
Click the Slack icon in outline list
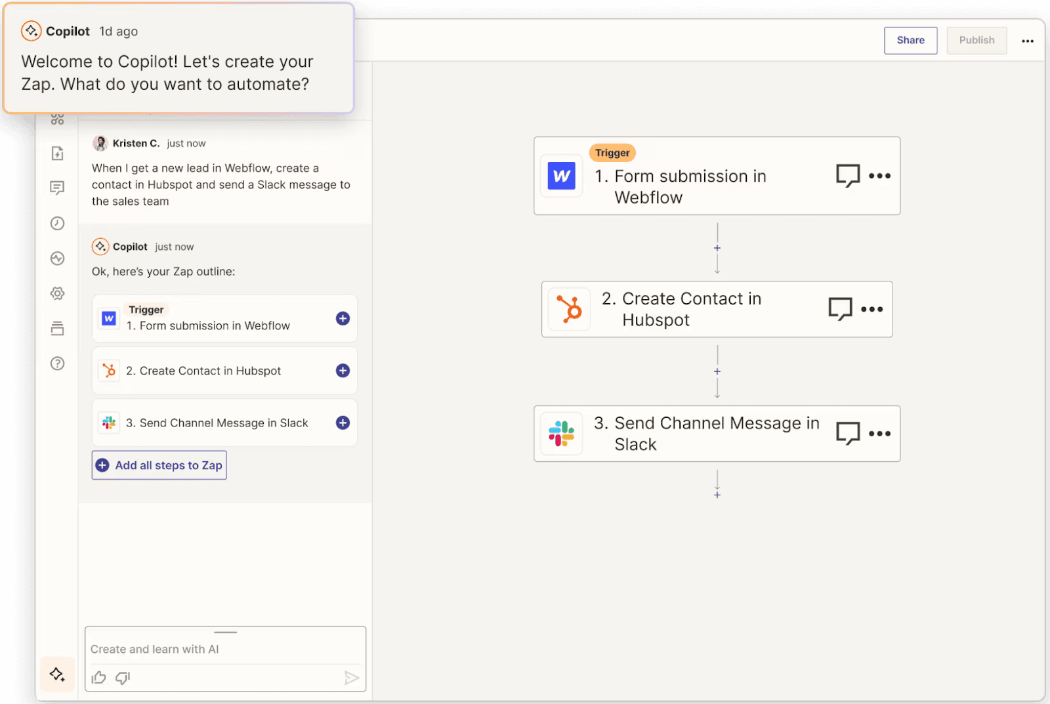(109, 423)
